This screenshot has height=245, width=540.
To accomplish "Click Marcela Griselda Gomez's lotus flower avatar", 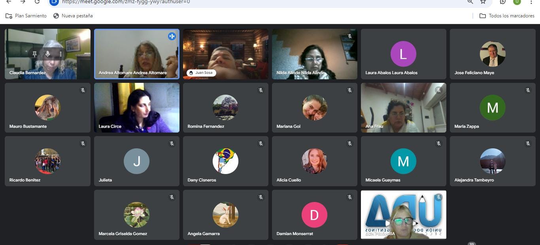I will tap(136, 215).
